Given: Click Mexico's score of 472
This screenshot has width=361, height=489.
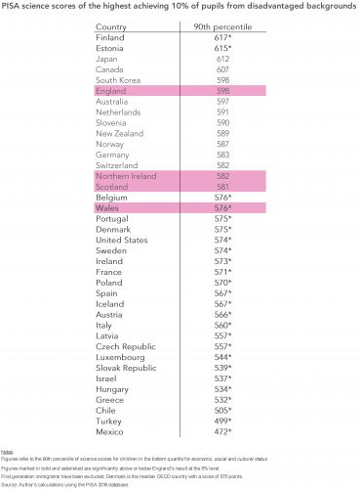Looking at the screenshot, I should point(222,431).
